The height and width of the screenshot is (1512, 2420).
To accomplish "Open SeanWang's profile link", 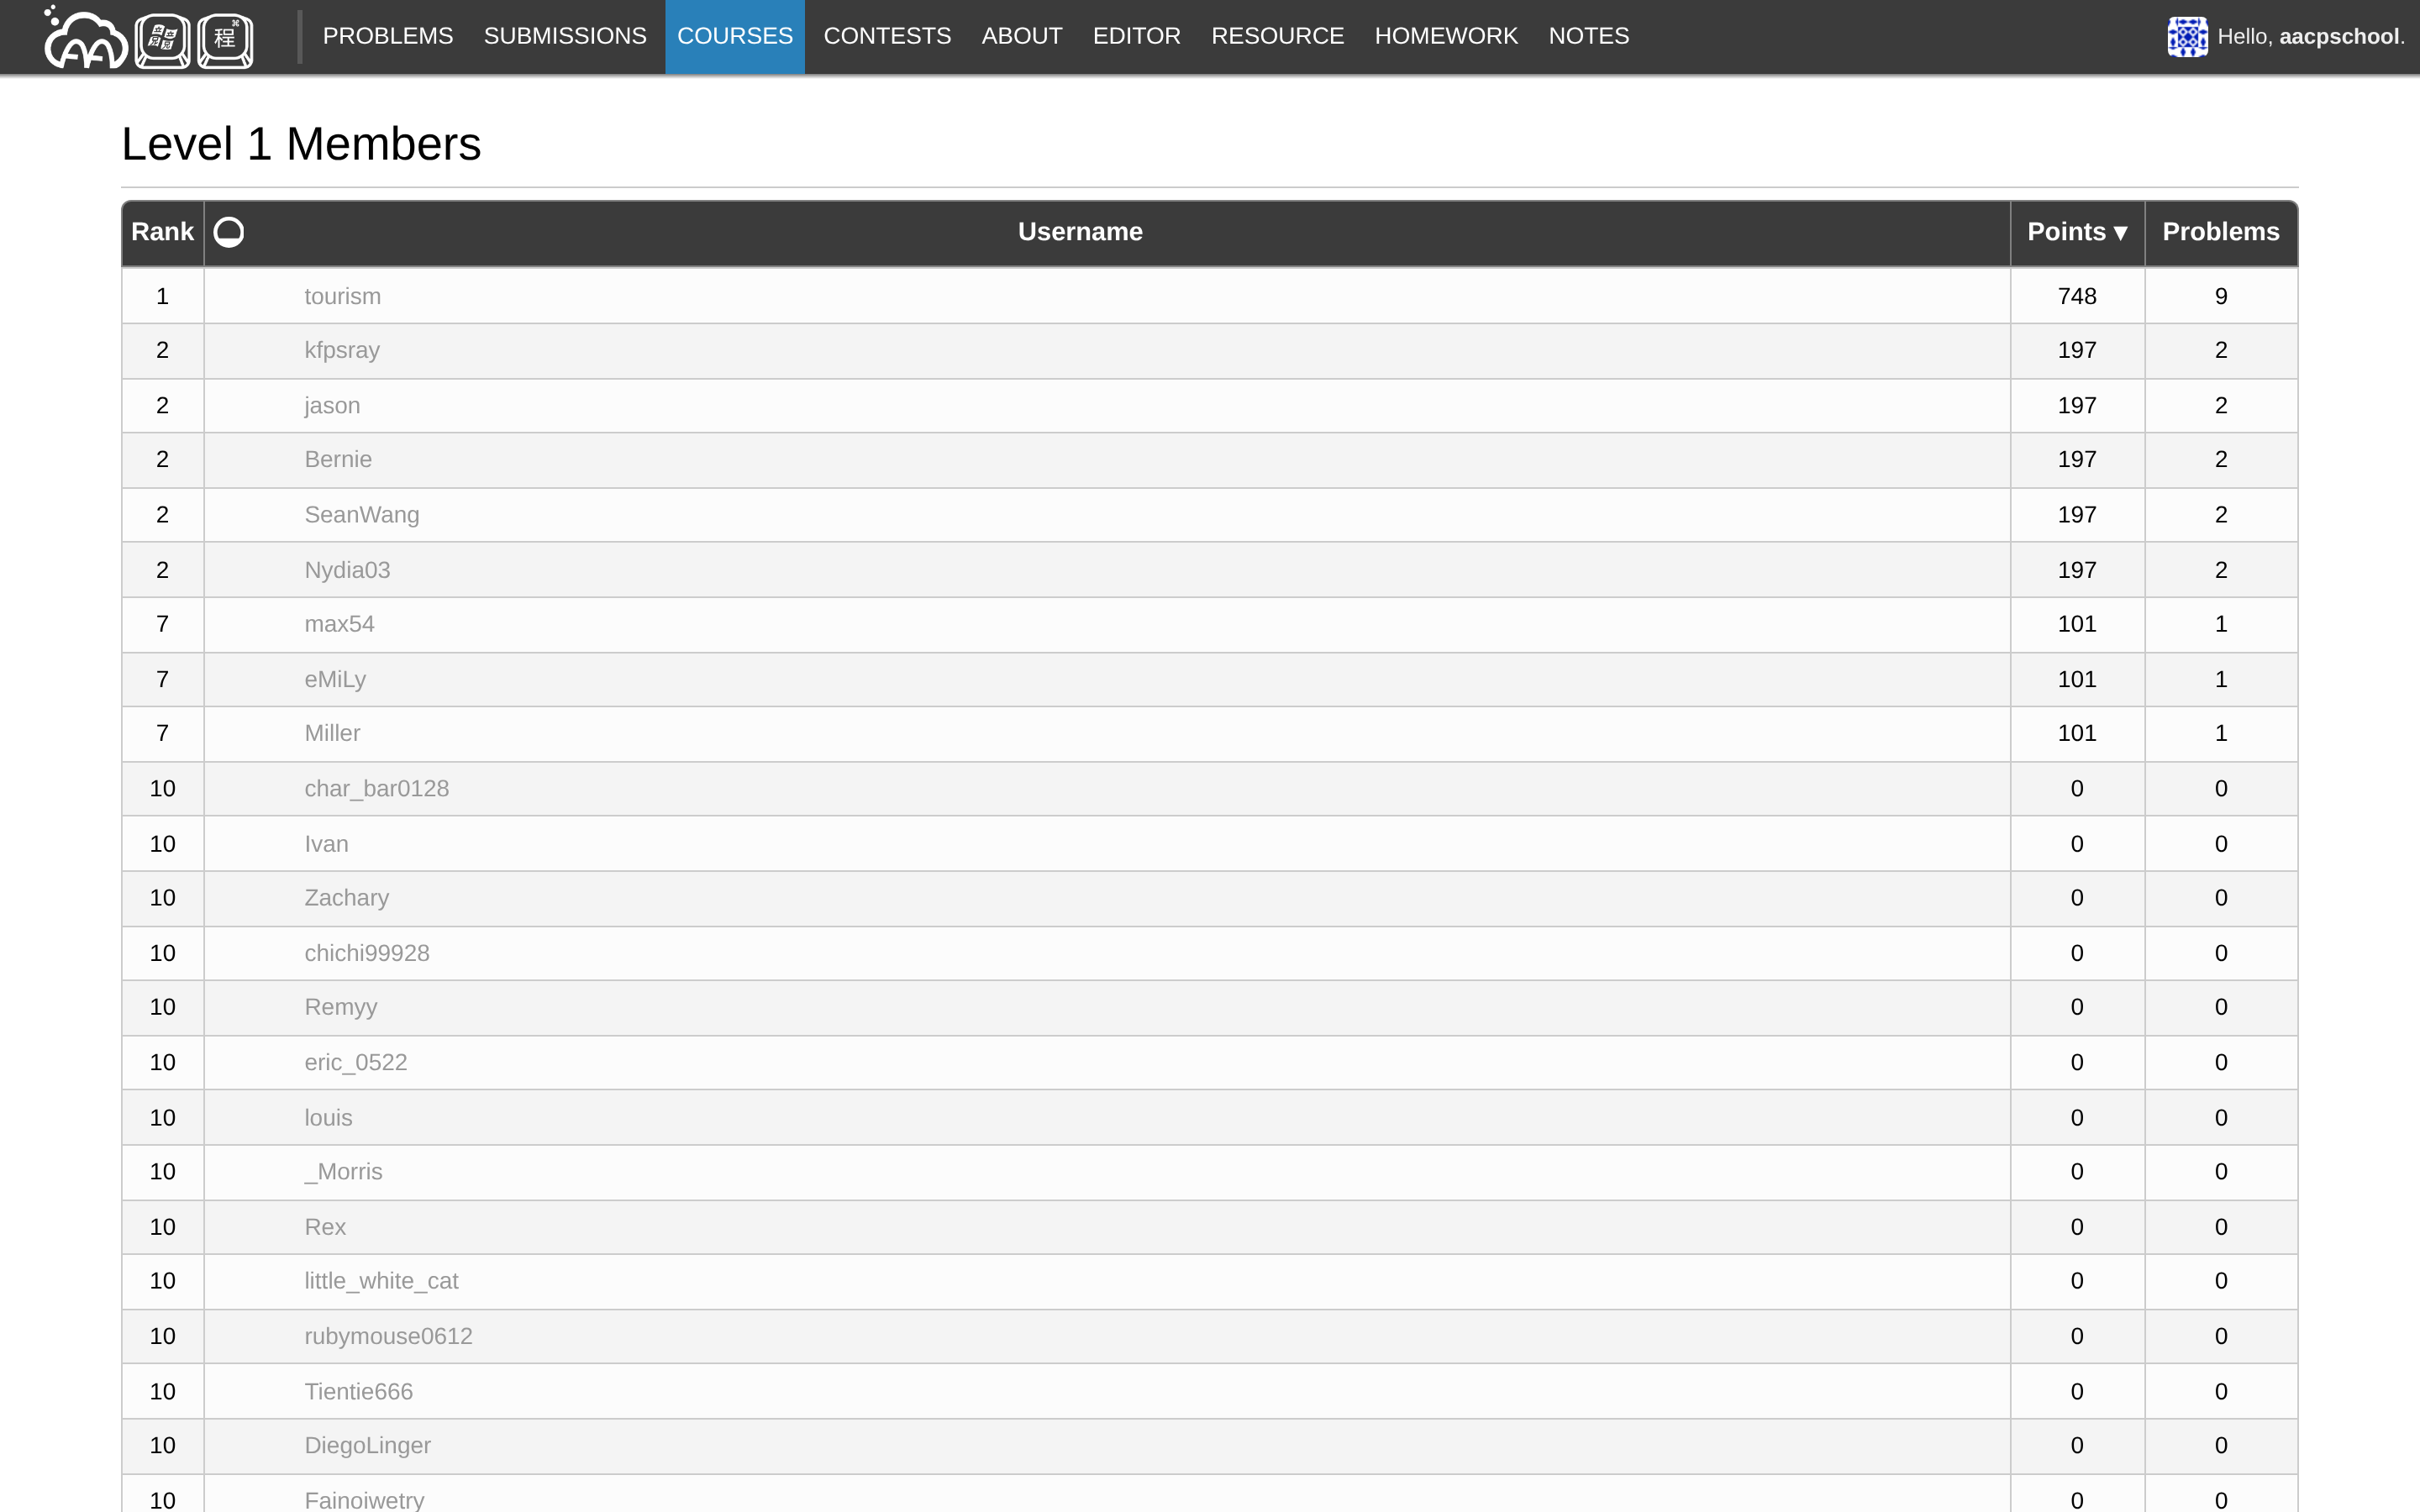I will (361, 515).
